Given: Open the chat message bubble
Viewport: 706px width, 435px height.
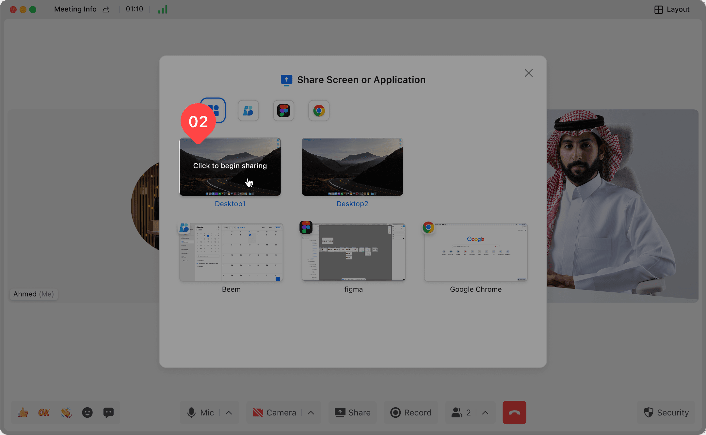Looking at the screenshot, I should 108,412.
